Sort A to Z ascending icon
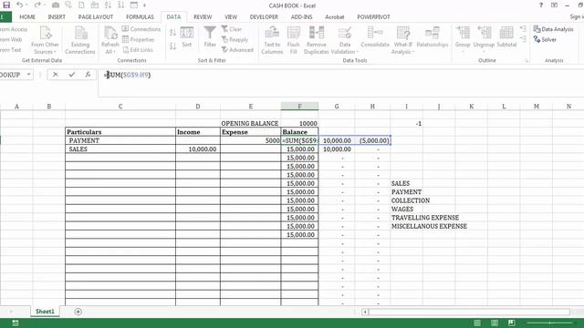This screenshot has width=584, height=328. [172, 33]
